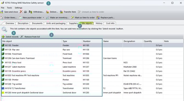Click the ESAB DTB 200 AC designation cell

pyautogui.click(x=133, y=84)
